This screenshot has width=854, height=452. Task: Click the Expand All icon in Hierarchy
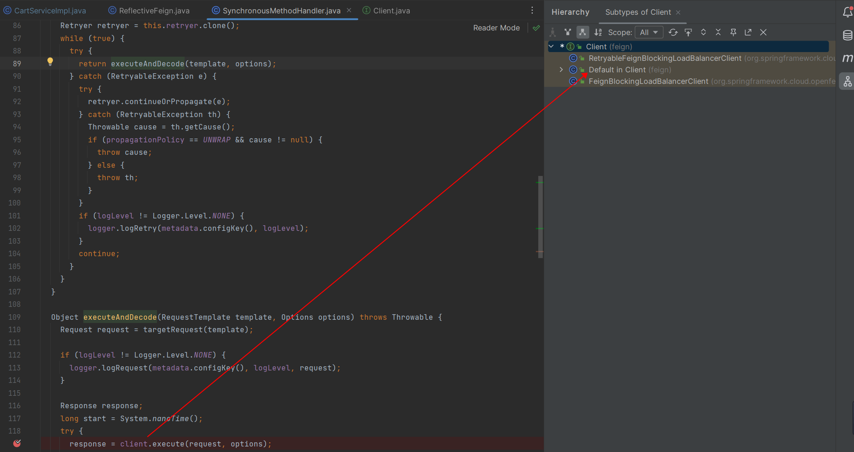[x=703, y=32]
